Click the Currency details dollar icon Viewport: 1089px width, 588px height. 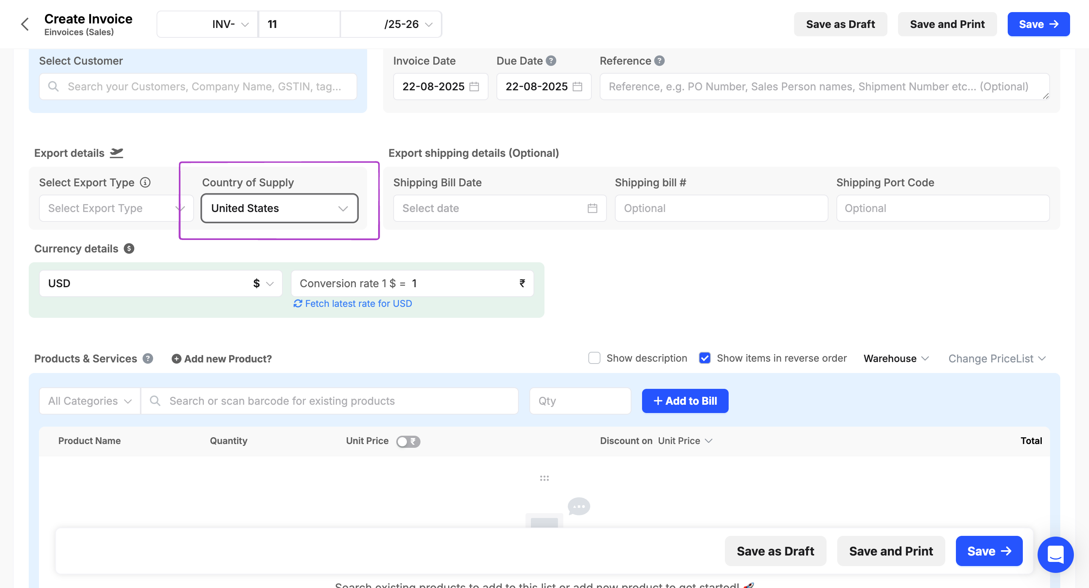pos(129,249)
